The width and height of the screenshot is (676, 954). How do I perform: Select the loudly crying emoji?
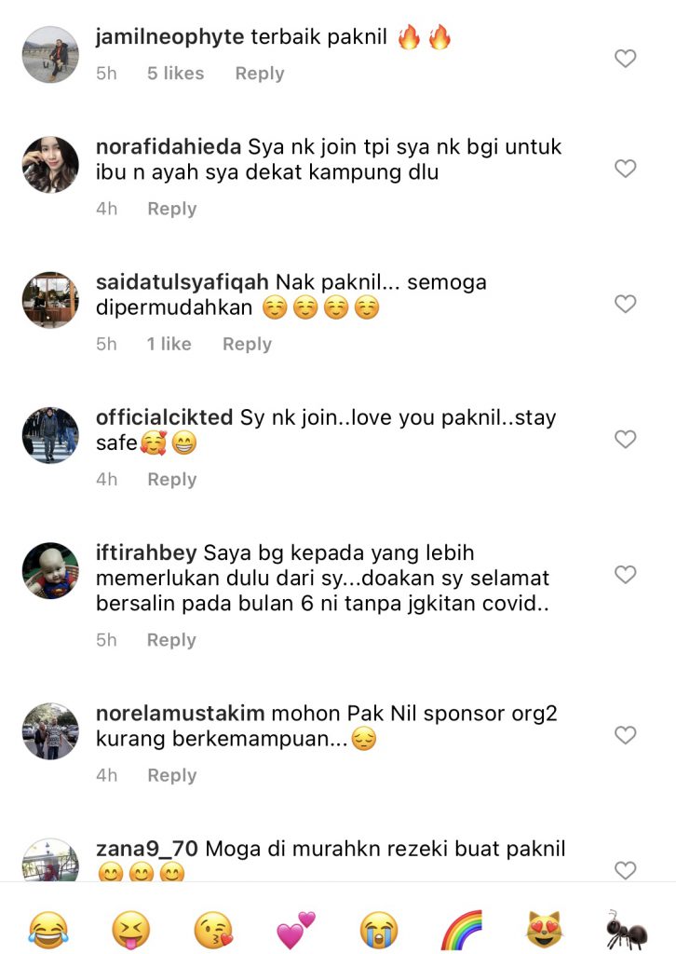pyautogui.click(x=379, y=930)
